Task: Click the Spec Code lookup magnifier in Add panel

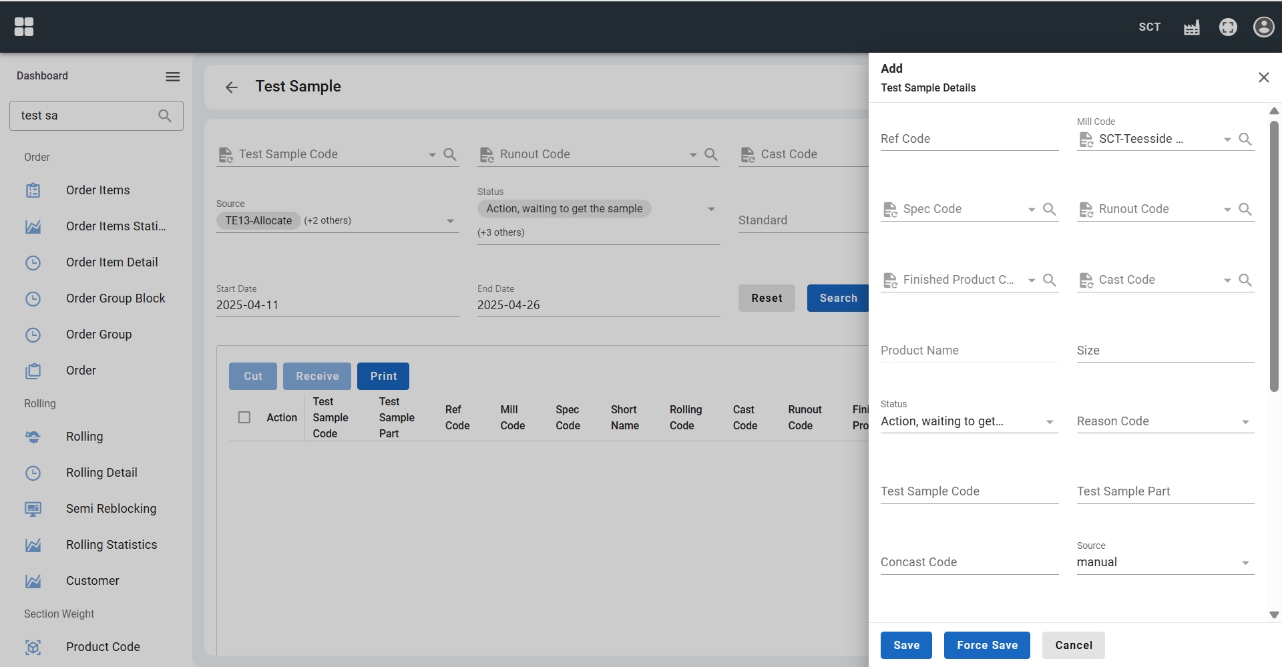Action: tap(1050, 209)
